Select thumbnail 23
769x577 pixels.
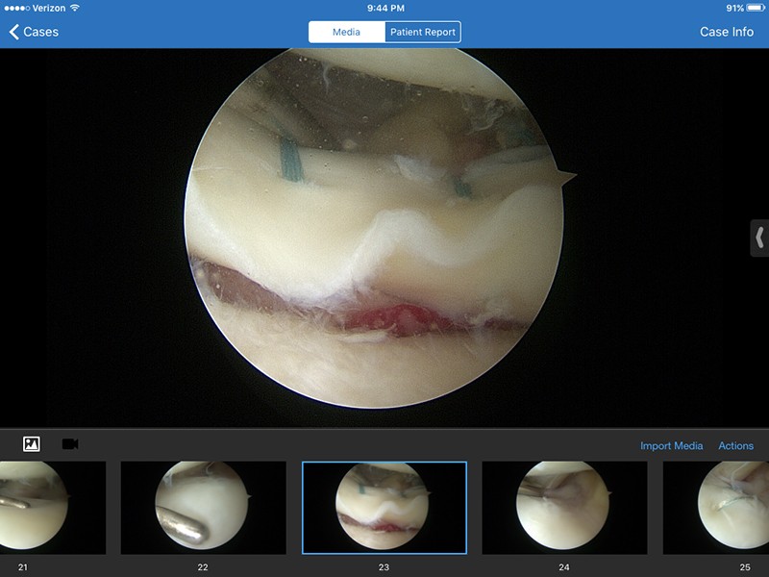point(384,508)
